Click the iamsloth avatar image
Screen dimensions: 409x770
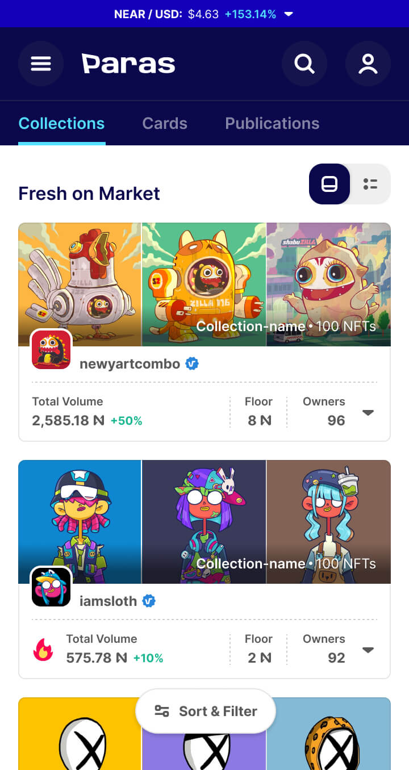(51, 587)
